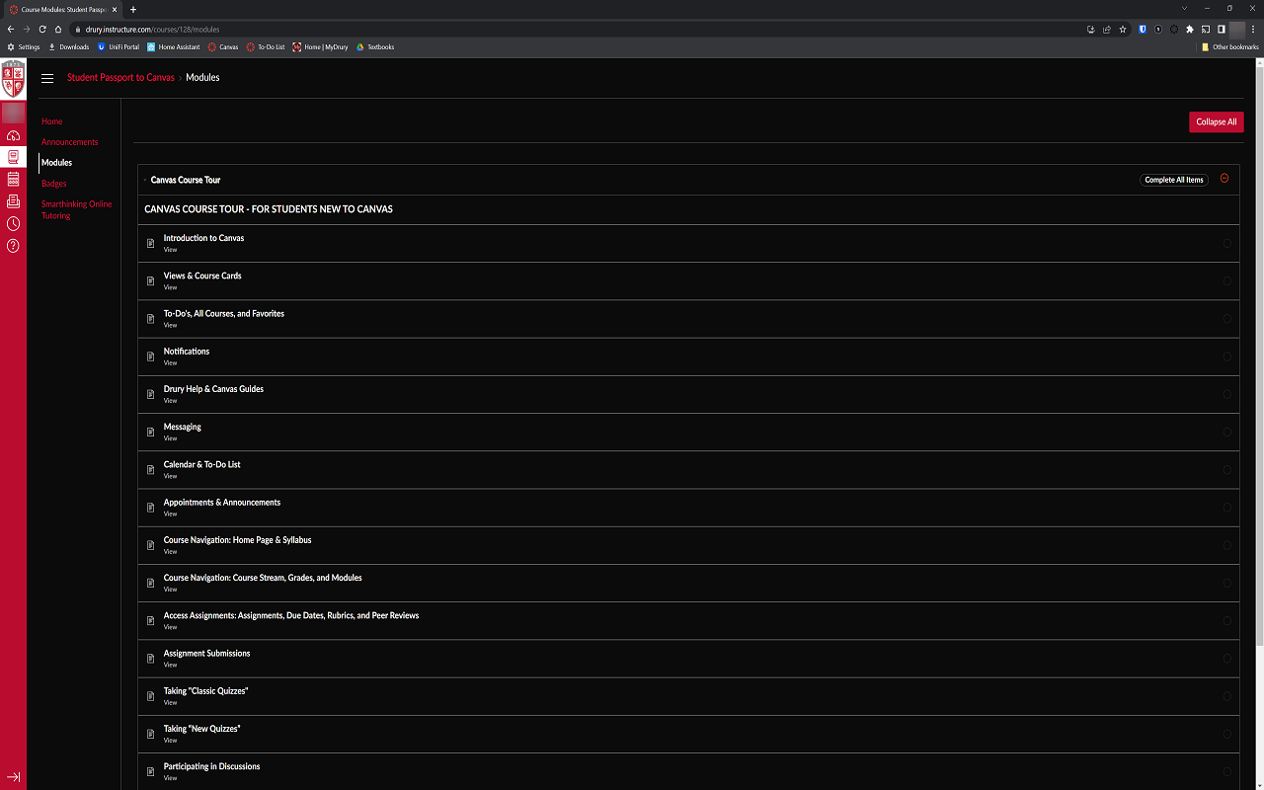Open the Courses book icon

13,157
